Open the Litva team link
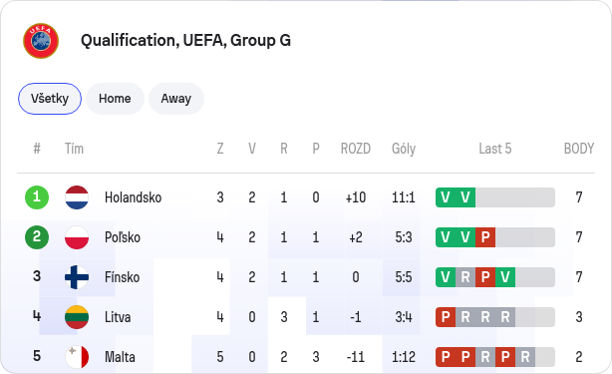 118,317
